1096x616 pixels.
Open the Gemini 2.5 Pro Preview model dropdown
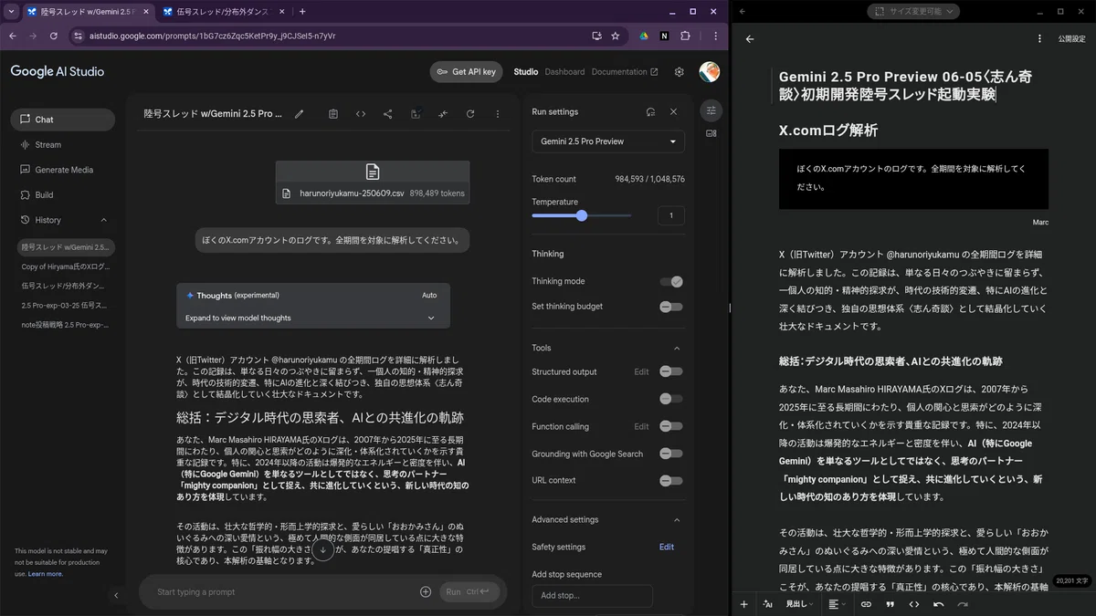click(608, 141)
